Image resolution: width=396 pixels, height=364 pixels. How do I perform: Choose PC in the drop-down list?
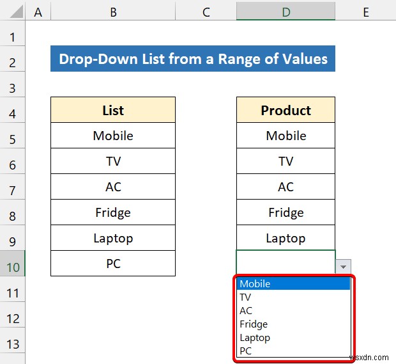(x=293, y=351)
